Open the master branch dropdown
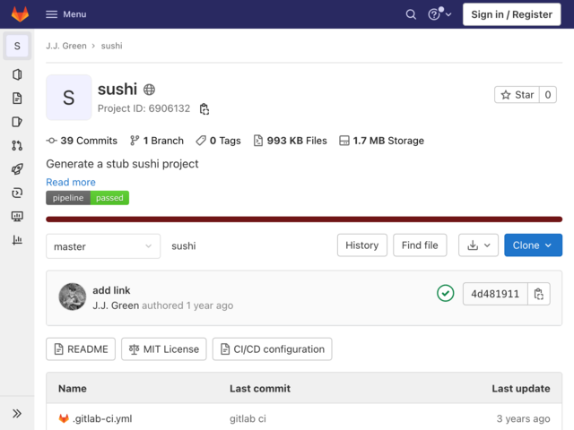 [x=103, y=246]
